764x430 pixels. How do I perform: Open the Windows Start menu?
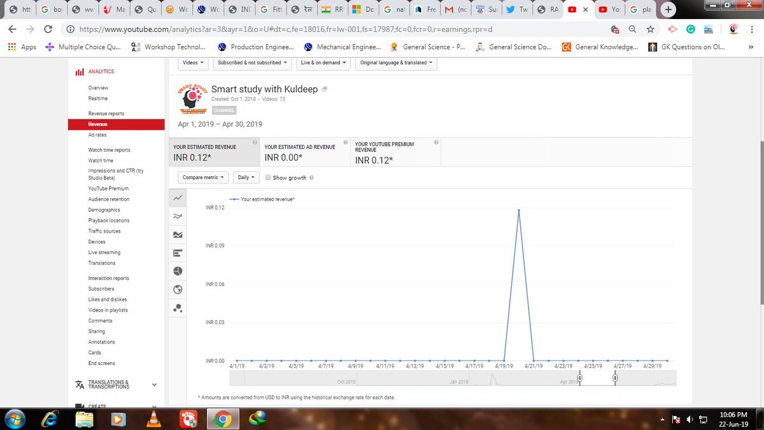[x=14, y=420]
